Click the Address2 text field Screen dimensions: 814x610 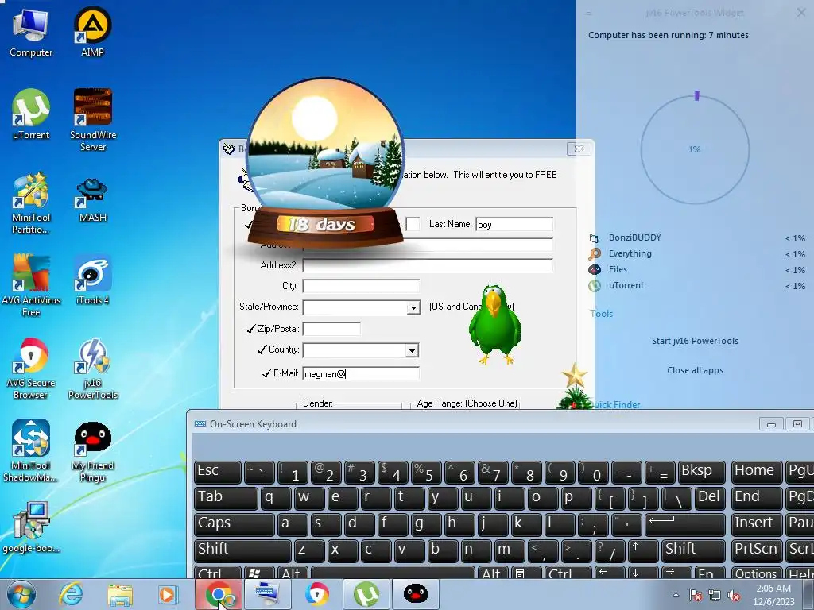tap(428, 265)
